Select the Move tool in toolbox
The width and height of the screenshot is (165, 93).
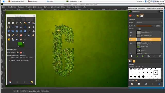click(25, 27)
